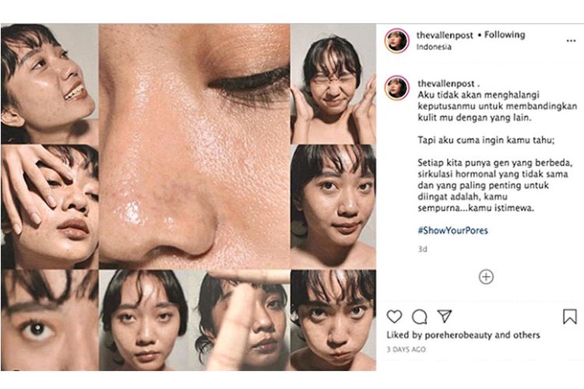Toggle the Following status button
Image resolution: width=584 pixels, height=389 pixels.
tap(505, 35)
